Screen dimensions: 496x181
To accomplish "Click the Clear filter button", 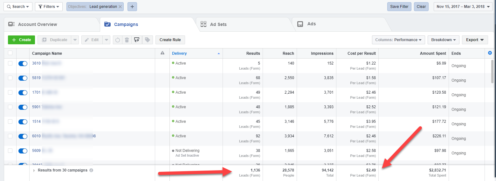I will point(421,7).
